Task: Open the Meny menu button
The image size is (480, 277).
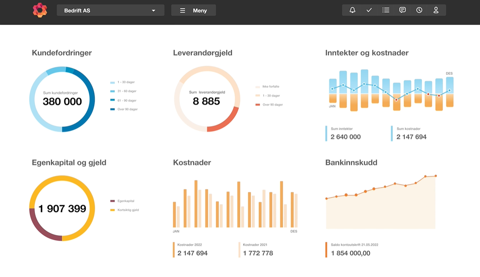Action: [194, 10]
